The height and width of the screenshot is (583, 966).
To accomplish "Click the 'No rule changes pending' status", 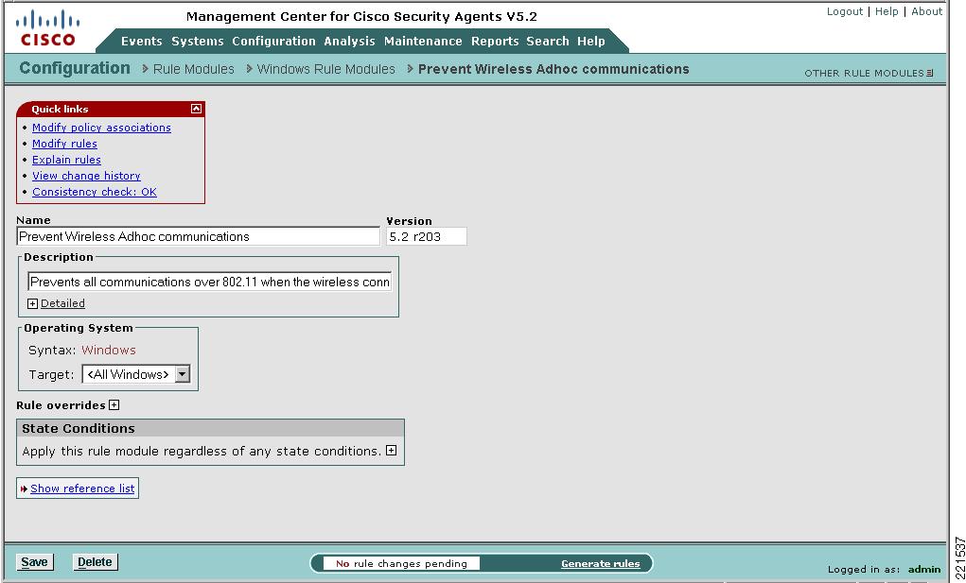I will [x=401, y=564].
